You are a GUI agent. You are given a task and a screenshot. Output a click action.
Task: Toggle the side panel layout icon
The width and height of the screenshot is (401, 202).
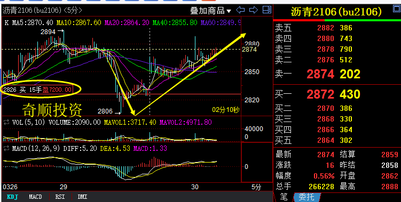coord(267,10)
